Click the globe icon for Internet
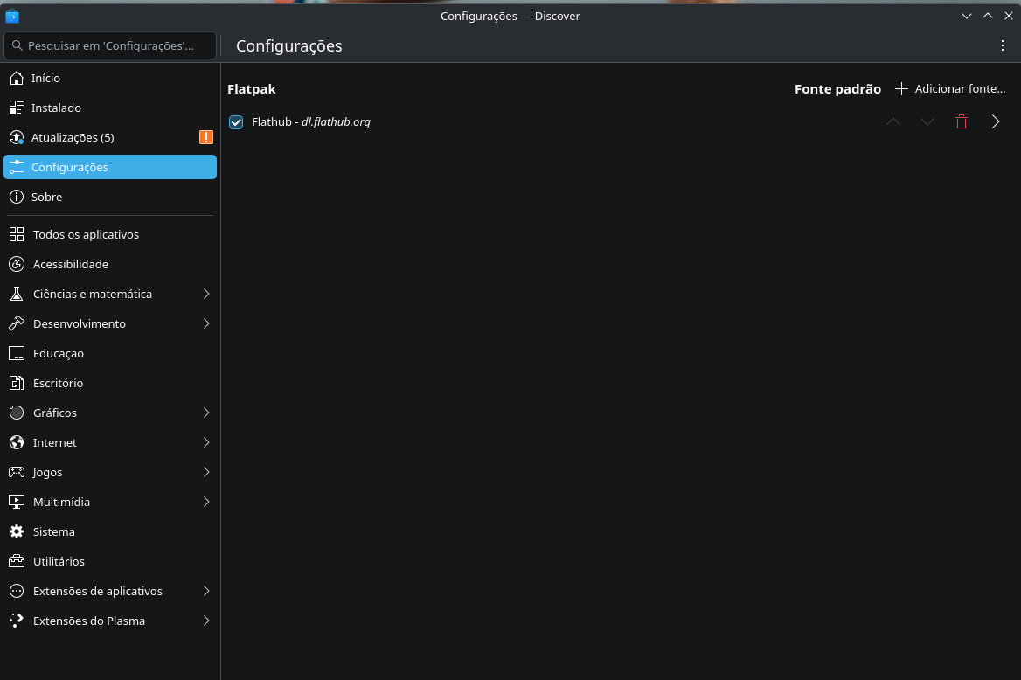This screenshot has height=680, width=1021. pyautogui.click(x=16, y=442)
